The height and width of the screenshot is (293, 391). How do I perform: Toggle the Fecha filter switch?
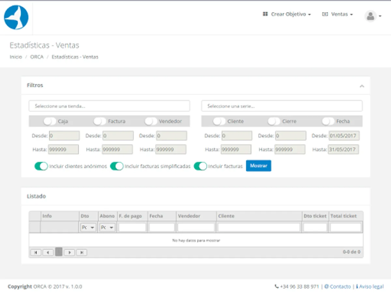[328, 121]
